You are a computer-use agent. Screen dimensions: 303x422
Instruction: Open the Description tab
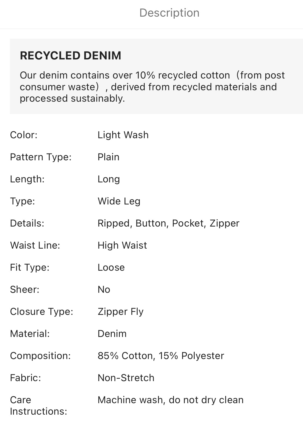169,13
